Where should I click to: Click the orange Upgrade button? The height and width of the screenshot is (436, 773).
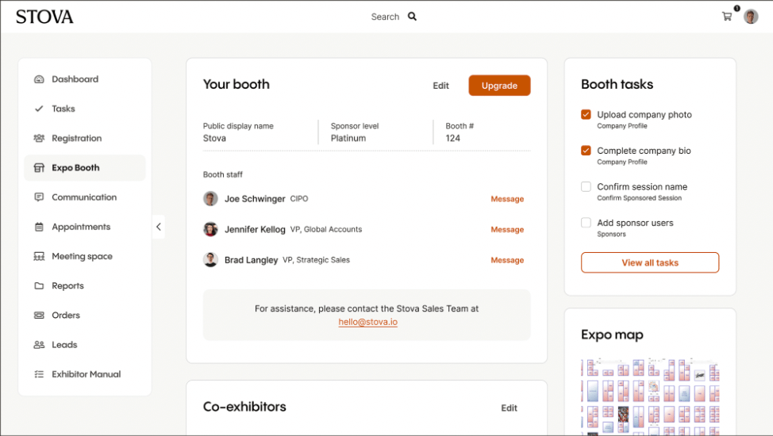tap(499, 86)
